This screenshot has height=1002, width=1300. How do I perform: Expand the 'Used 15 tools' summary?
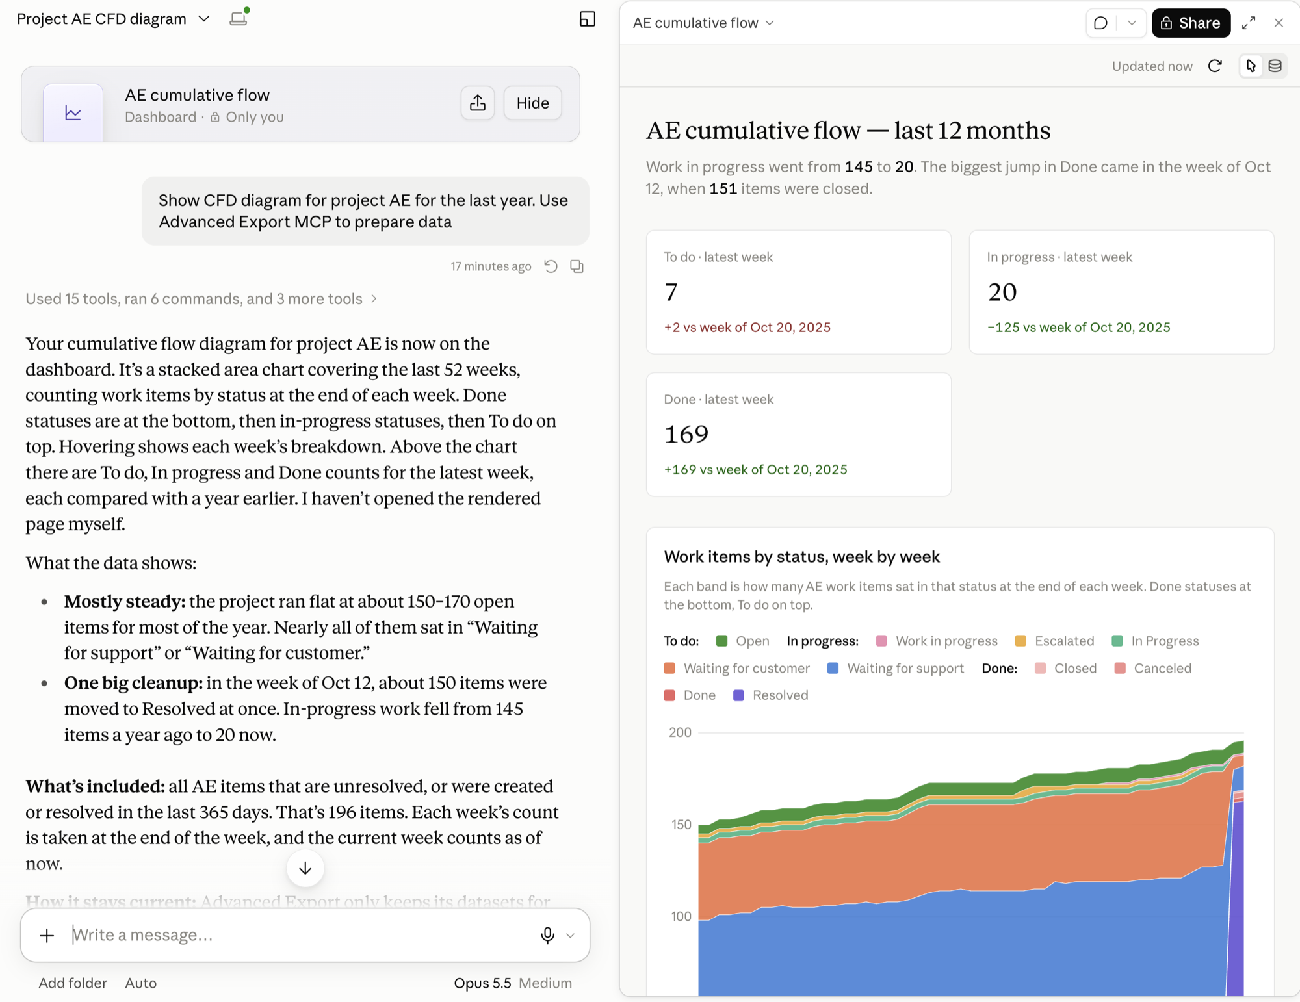tap(201, 299)
